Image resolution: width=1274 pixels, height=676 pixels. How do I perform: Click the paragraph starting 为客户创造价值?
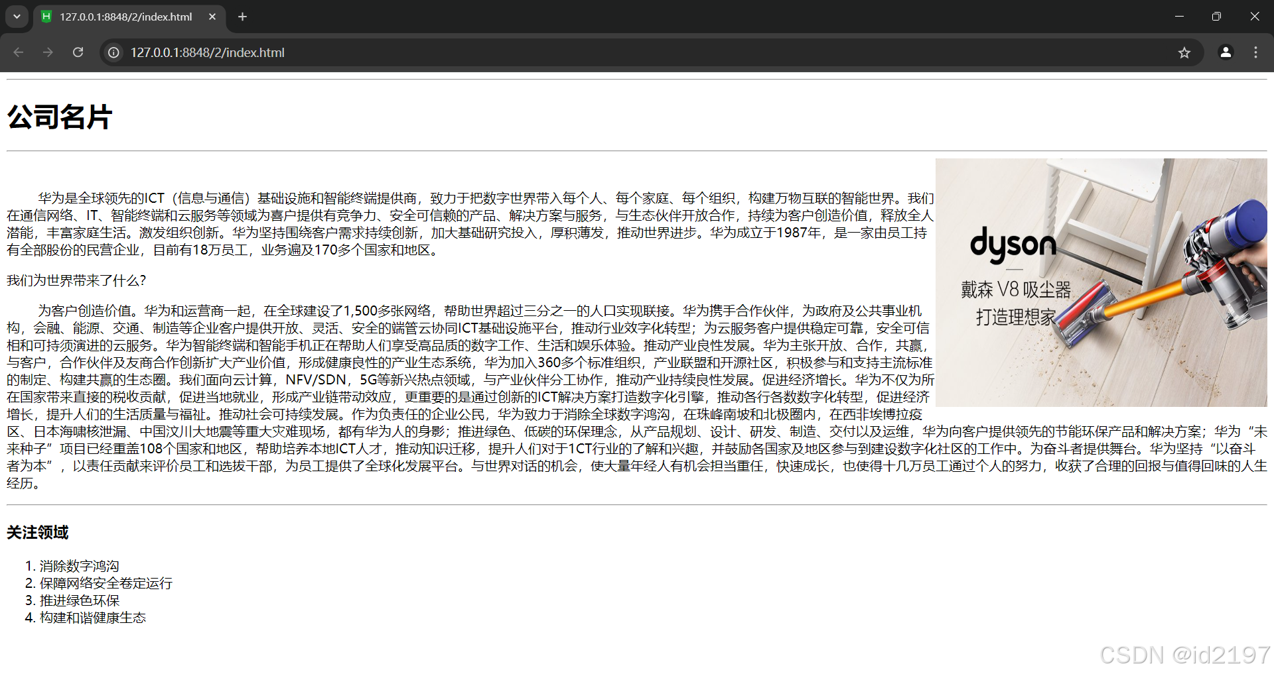tap(637, 397)
